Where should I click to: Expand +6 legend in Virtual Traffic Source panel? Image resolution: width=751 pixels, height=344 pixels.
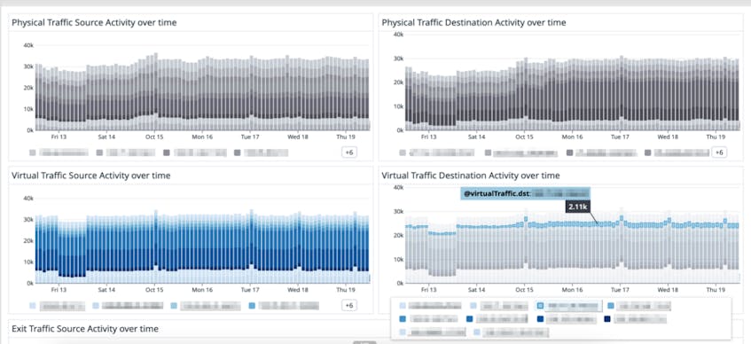pos(348,305)
